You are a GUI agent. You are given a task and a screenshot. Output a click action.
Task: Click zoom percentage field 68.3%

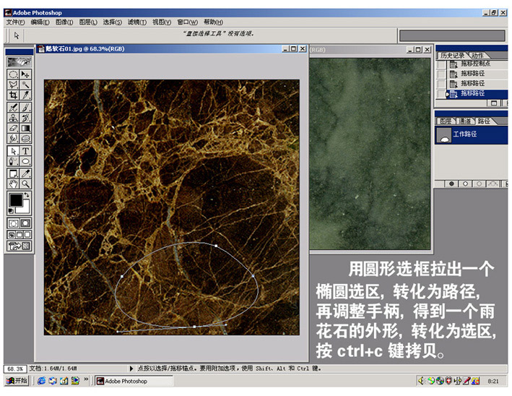point(15,369)
